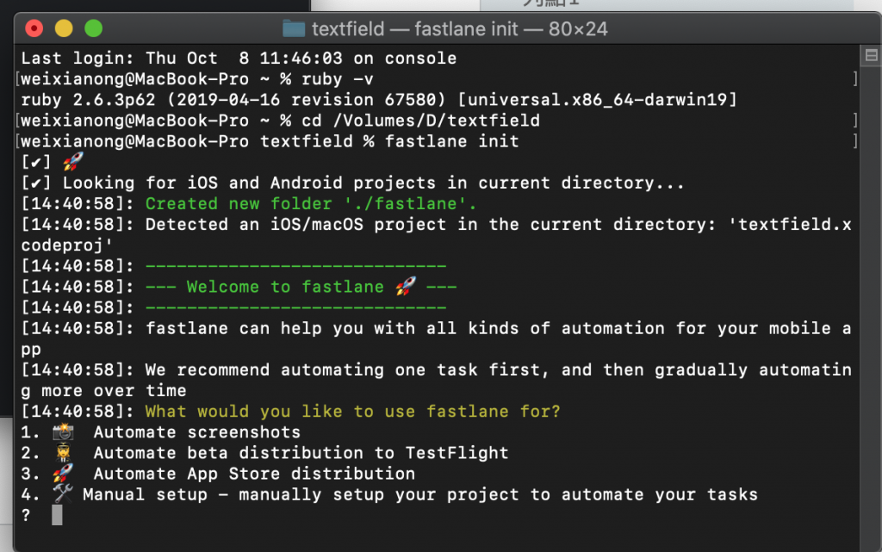Click the folder icon in the title bar

[294, 28]
